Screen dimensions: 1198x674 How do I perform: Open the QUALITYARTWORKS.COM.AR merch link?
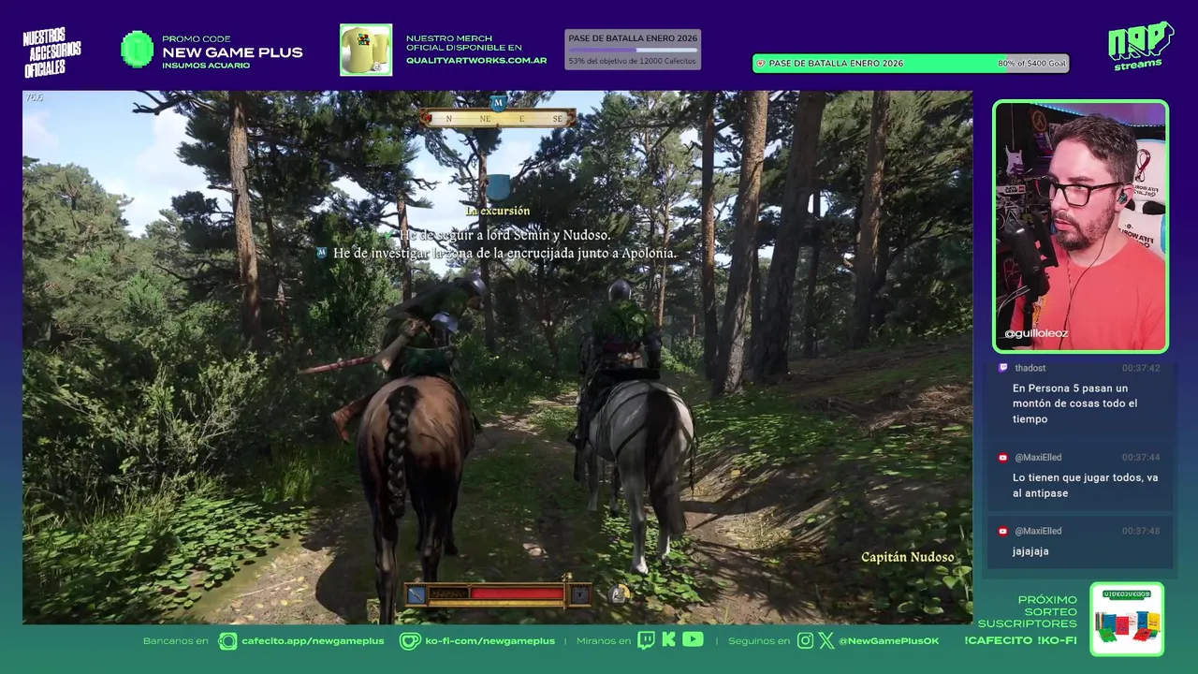(x=476, y=60)
